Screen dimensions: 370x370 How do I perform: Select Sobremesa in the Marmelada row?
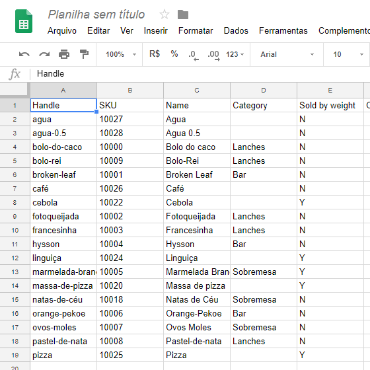(264, 272)
